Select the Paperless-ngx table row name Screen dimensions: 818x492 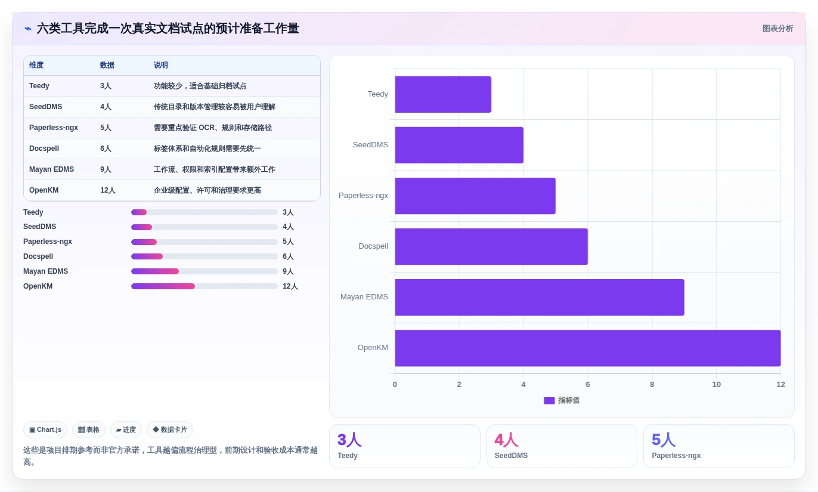(54, 128)
